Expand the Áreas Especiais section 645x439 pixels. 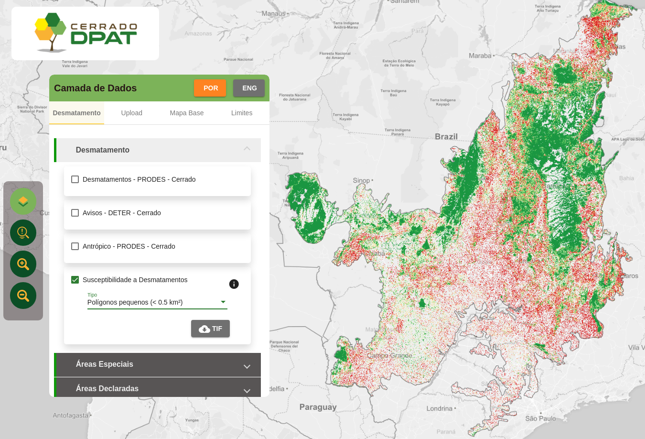[158, 365]
